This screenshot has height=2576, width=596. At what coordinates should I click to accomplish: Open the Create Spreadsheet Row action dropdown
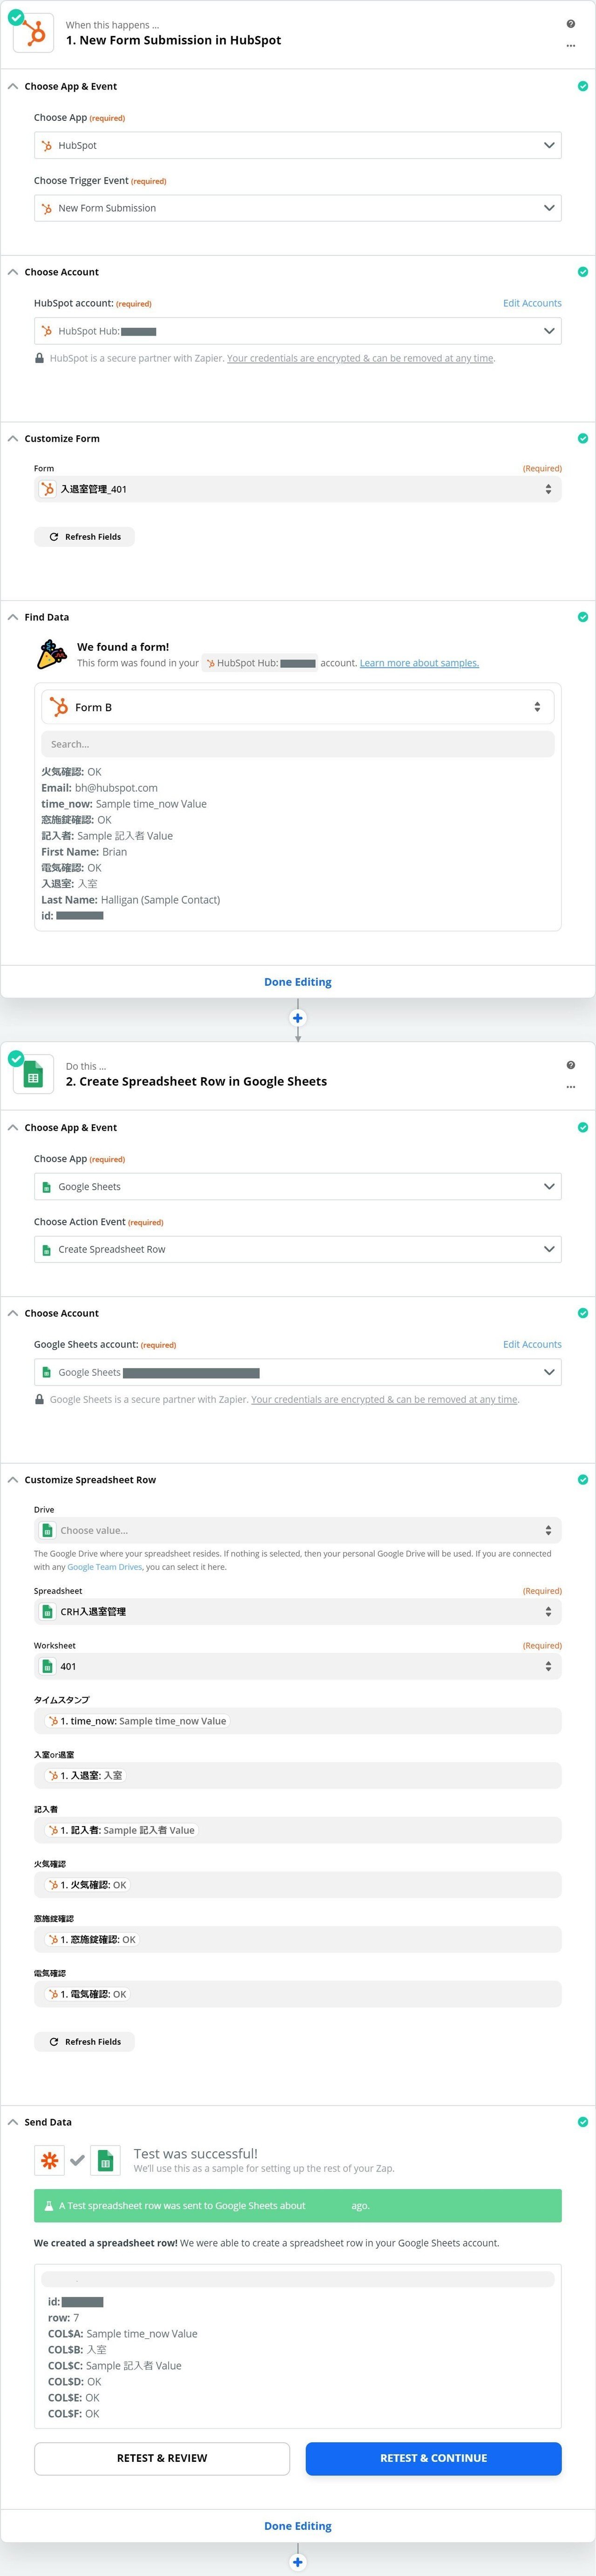(x=298, y=1249)
